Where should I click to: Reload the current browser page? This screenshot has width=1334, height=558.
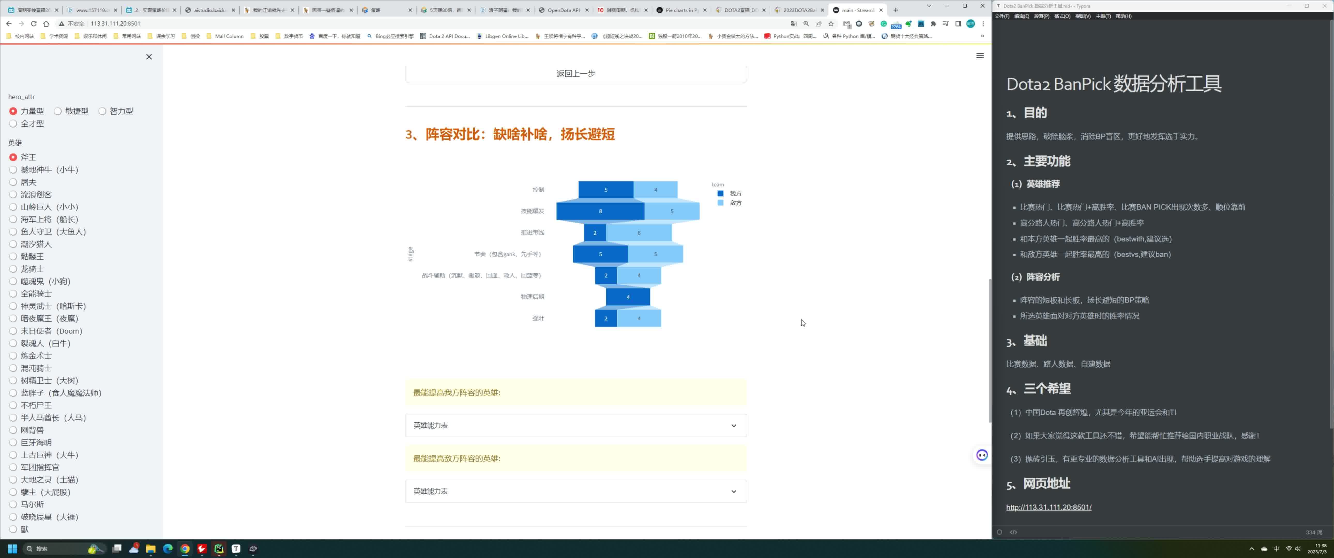(x=34, y=23)
